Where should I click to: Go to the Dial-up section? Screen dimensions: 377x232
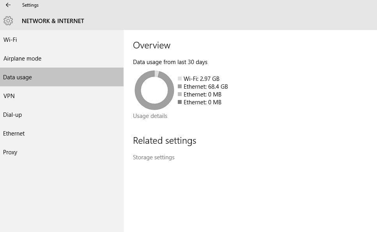(x=13, y=114)
